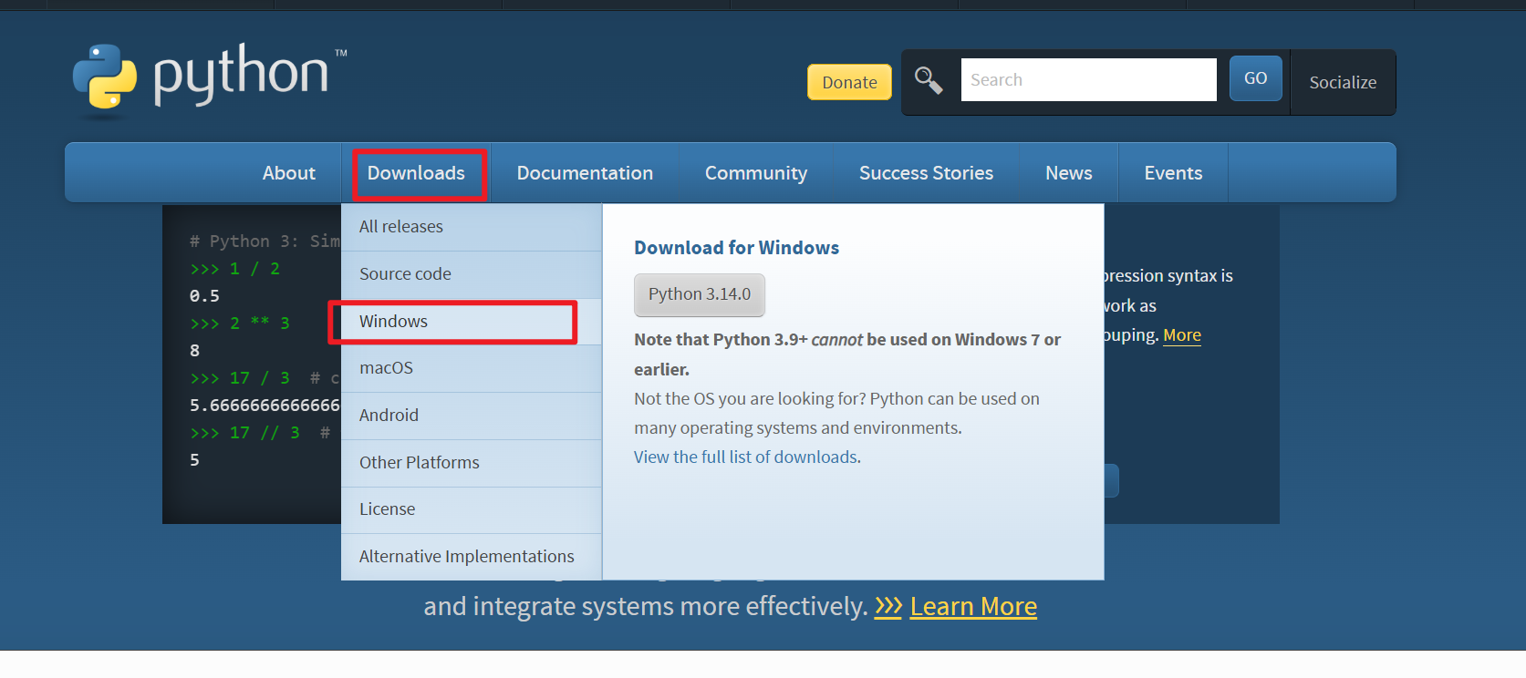Viewport: 1526px width, 678px height.
Task: Select Android in Downloads dropdown
Action: [472, 416]
